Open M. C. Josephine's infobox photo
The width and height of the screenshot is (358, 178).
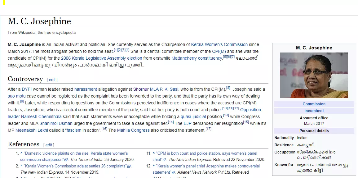pyautogui.click(x=314, y=75)
